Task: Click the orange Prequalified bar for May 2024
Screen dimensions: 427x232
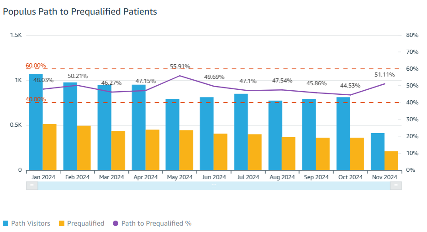Action: [x=186, y=150]
